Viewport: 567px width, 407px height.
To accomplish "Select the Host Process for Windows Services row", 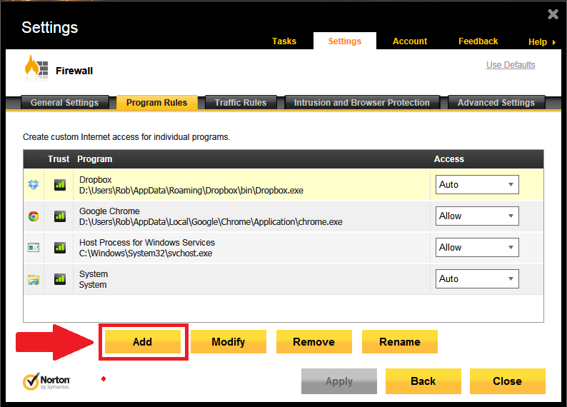I will point(283,248).
